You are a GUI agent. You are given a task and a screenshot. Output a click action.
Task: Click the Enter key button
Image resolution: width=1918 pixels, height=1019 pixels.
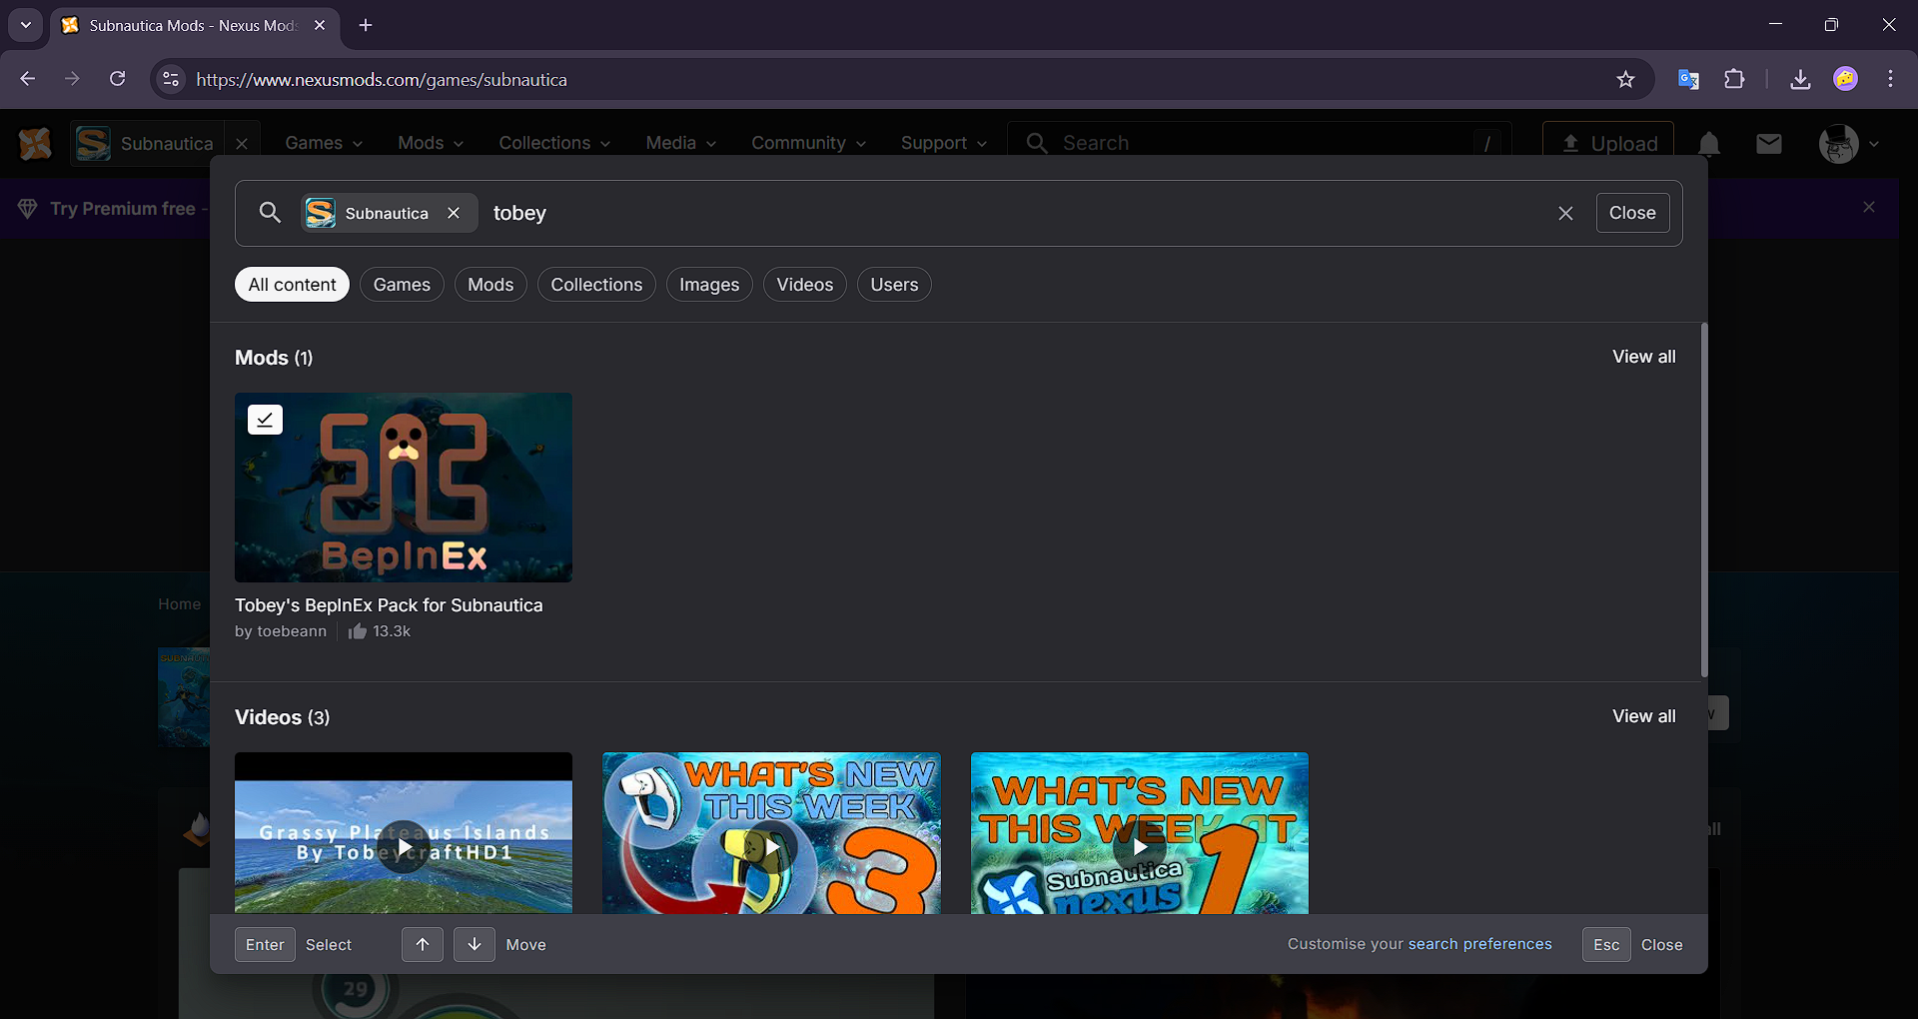(265, 944)
